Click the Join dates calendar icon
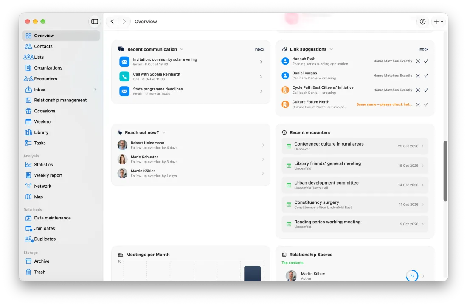 (x=28, y=229)
